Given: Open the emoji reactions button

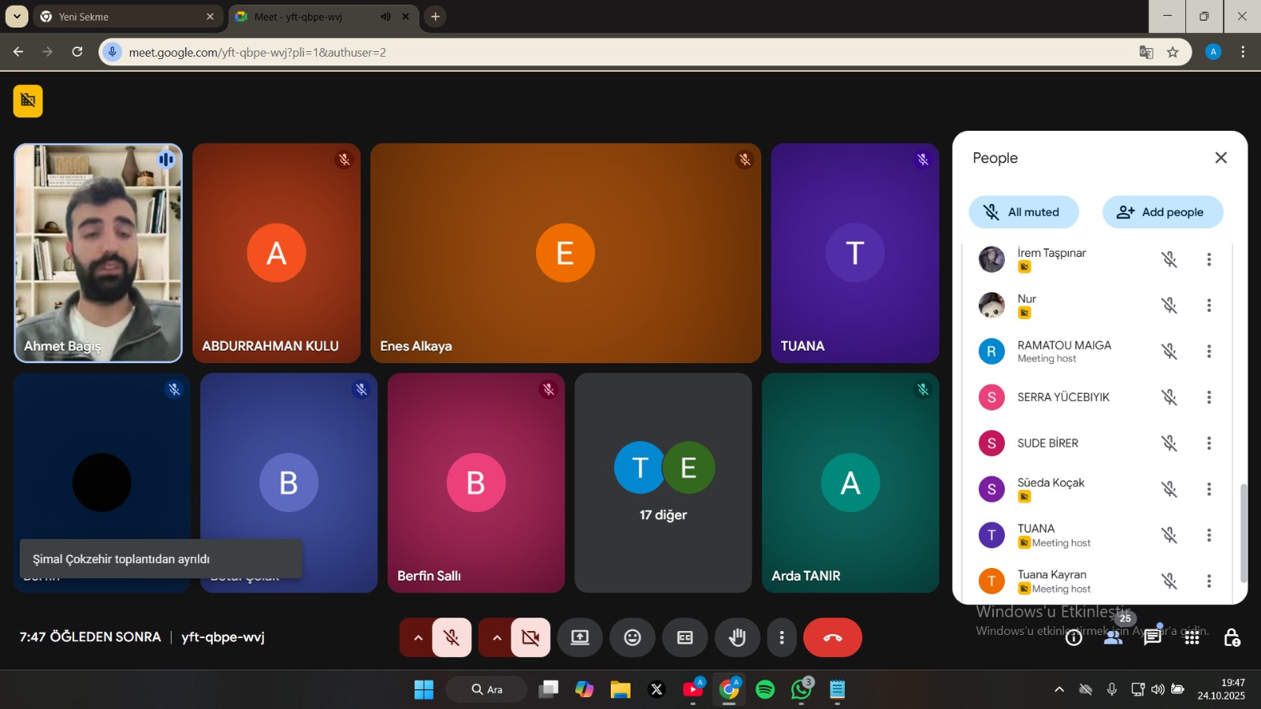Looking at the screenshot, I should click(x=632, y=637).
